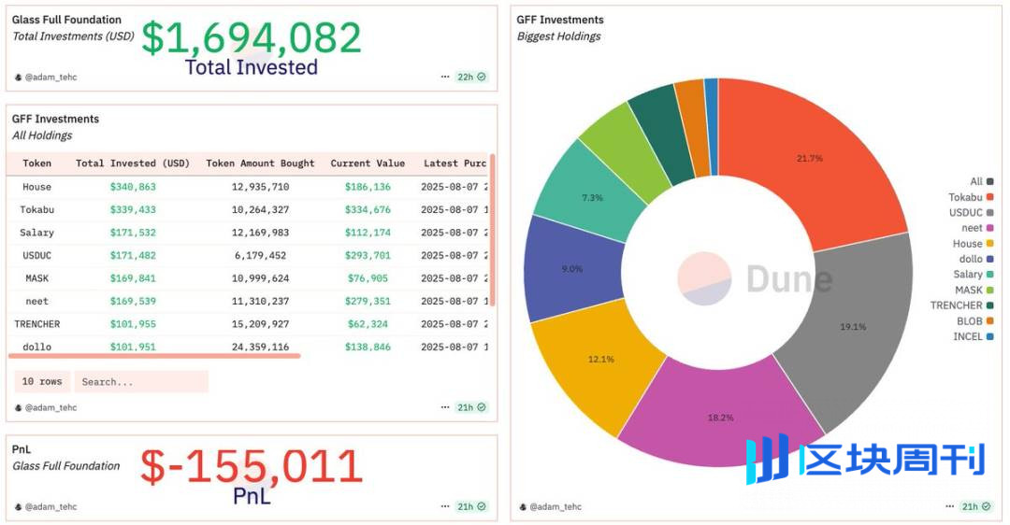Click the $1,694,082 total invested counter
The height and width of the screenshot is (525, 1010).
pyautogui.click(x=252, y=37)
